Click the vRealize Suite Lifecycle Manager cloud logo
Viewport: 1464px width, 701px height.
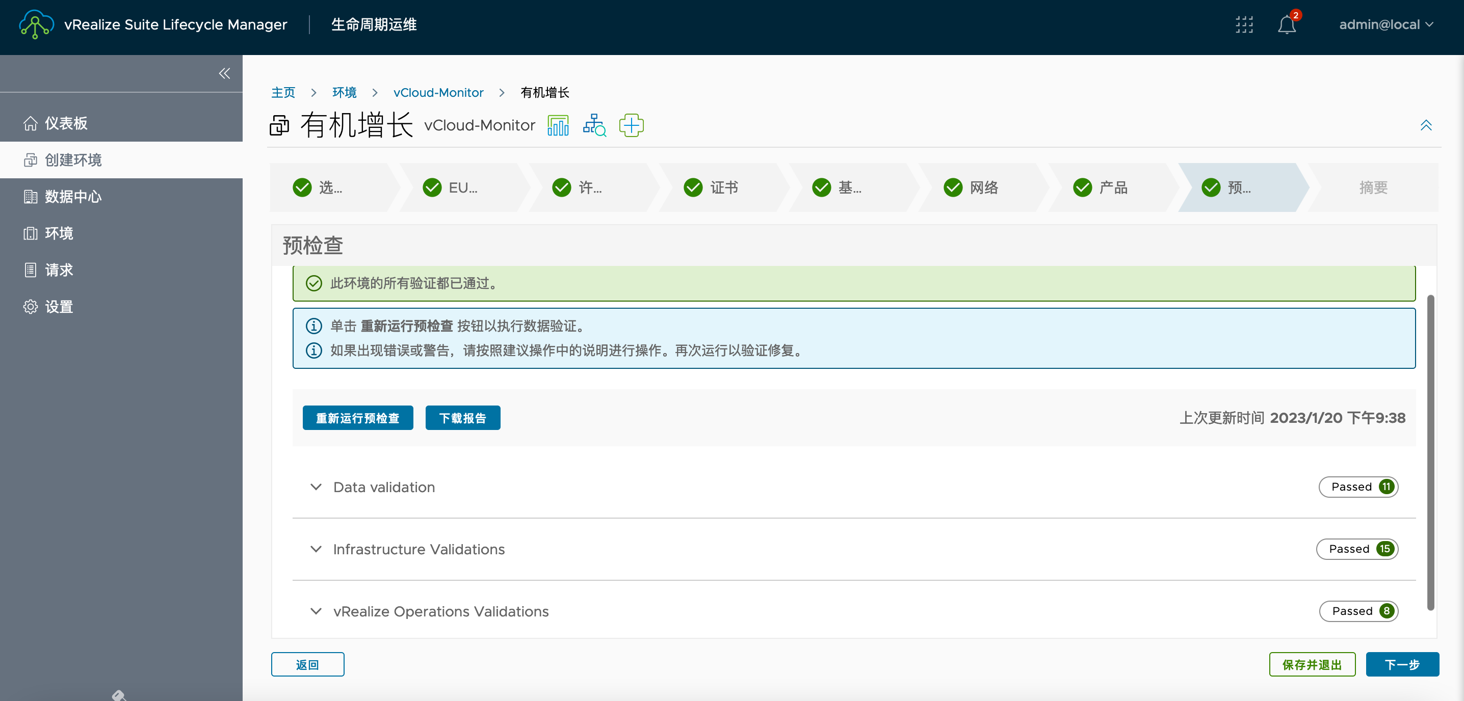(36, 24)
